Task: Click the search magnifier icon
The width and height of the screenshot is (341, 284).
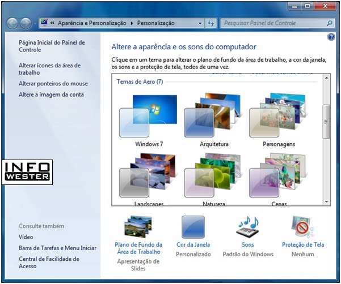Action: point(330,23)
